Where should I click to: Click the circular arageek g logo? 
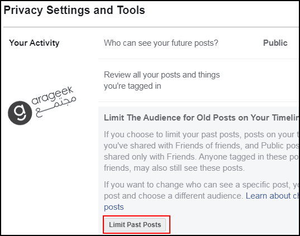tap(20, 113)
